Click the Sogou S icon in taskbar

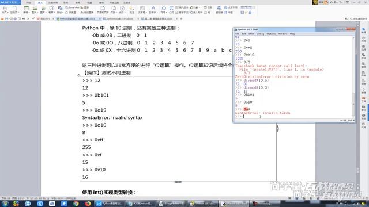(x=16, y=204)
